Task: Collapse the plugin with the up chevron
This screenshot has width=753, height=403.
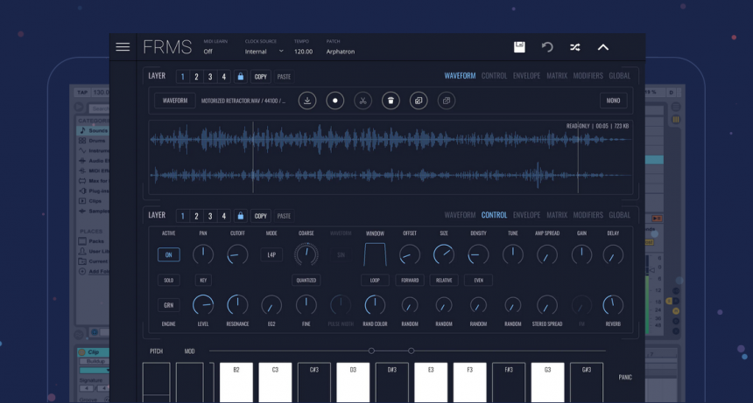Action: tap(602, 47)
